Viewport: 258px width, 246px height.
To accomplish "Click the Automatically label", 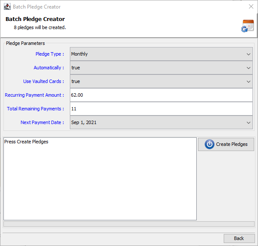I will 49,68.
